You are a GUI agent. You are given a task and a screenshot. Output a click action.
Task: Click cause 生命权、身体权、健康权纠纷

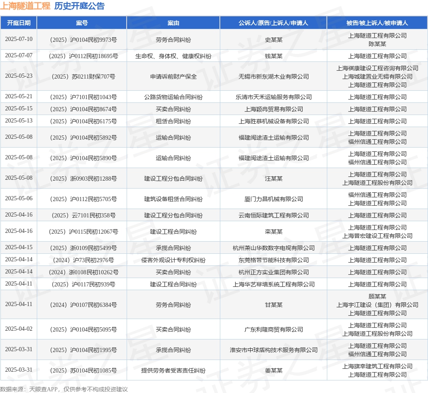[x=173, y=56]
